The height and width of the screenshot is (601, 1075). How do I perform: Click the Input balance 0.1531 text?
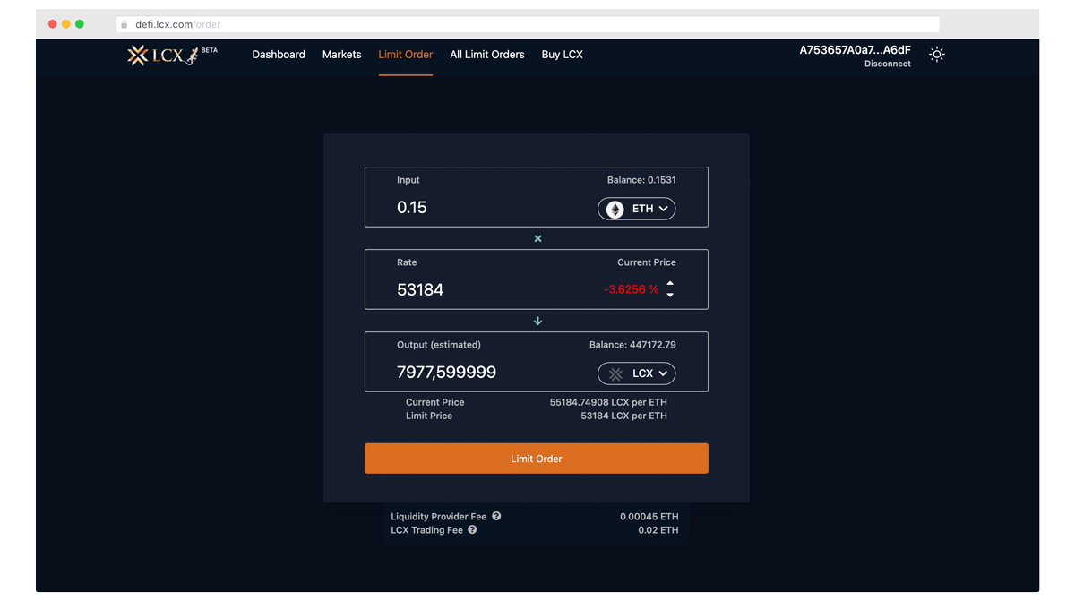pos(641,180)
